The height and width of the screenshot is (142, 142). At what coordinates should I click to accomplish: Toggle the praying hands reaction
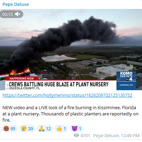45,129
